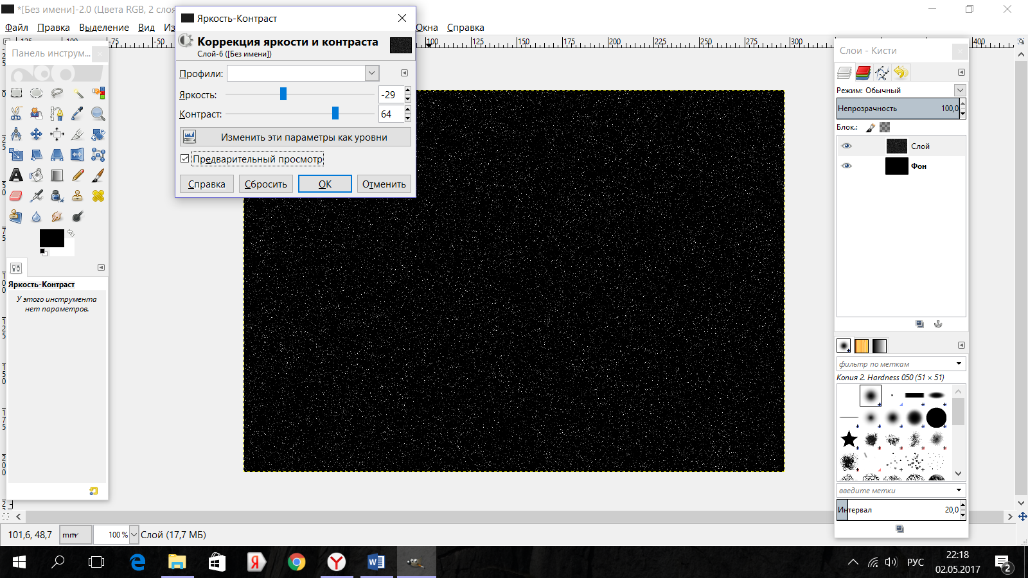Viewport: 1028px width, 578px height.
Task: Reset colors to default black and white
Action: pos(43,252)
